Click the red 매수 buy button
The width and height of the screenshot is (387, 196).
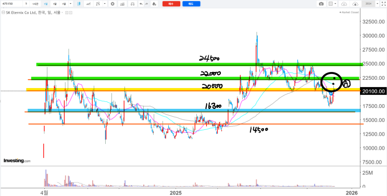[171, 4]
